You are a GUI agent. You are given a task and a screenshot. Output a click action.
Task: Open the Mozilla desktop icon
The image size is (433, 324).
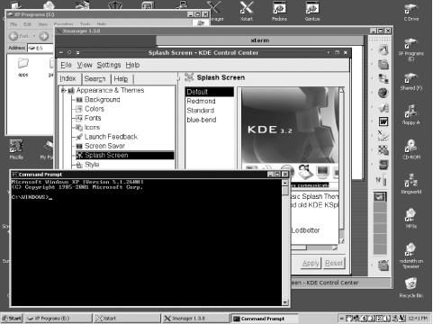[x=16, y=149]
